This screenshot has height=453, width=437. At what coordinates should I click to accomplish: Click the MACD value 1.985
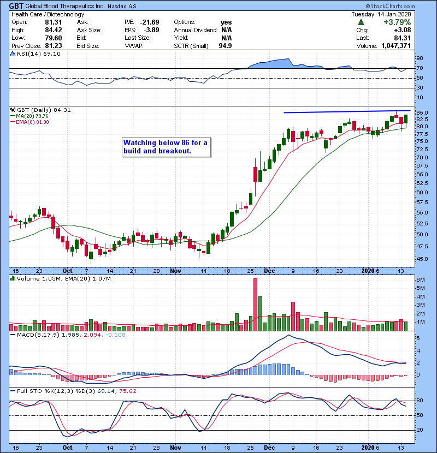[70, 335]
